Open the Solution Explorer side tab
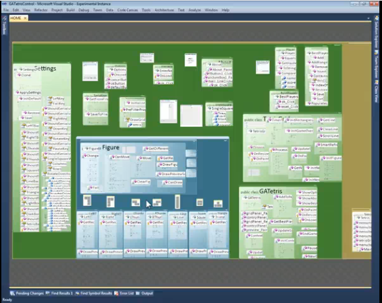Screen dimensions: 382x303 (x=377, y=32)
